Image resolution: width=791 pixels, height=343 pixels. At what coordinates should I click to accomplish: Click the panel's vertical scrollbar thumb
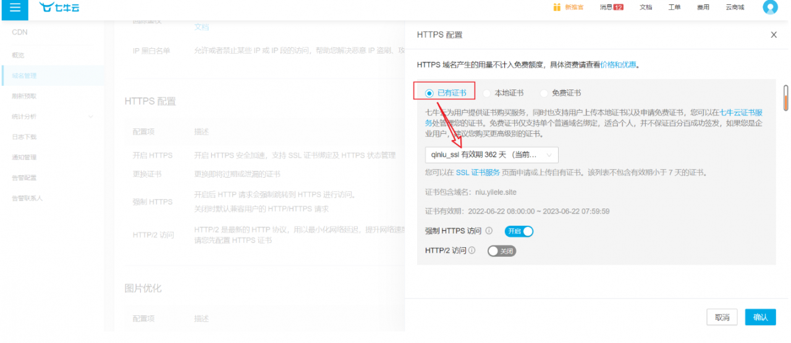785,97
